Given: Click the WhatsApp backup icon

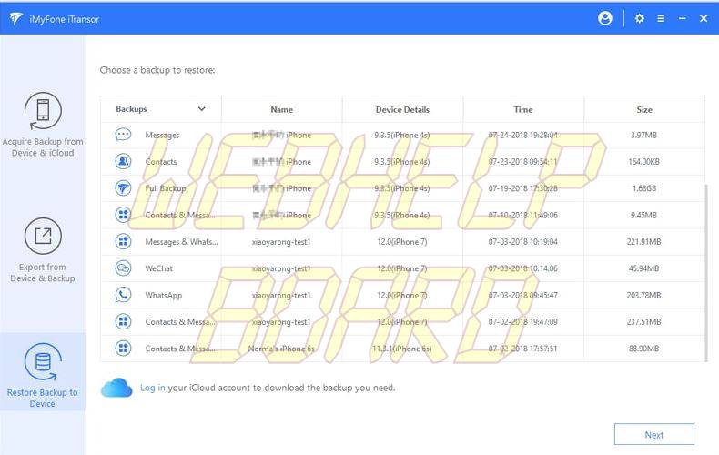Looking at the screenshot, I should coord(123,295).
